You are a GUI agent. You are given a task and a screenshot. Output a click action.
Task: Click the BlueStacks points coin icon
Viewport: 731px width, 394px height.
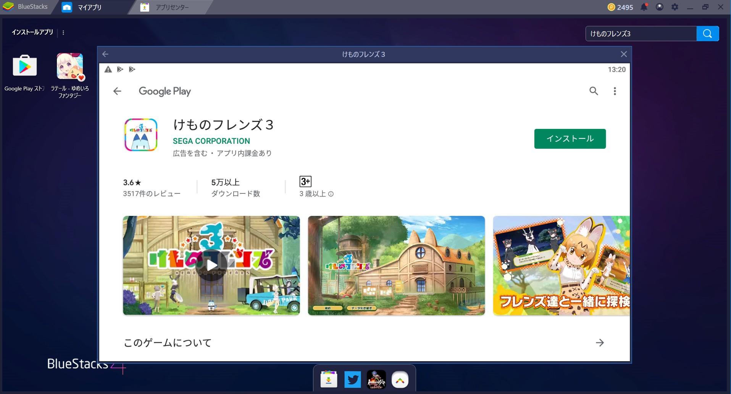pos(611,7)
